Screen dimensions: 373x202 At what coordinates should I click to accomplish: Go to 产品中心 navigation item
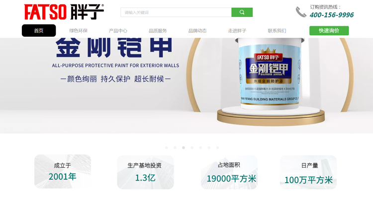[118, 31]
